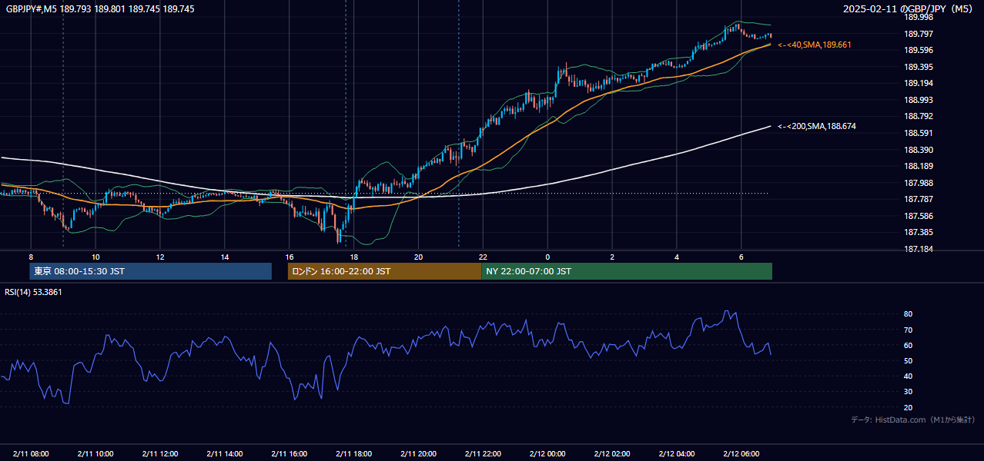Click the 2/11 10:00 date label
This screenshot has width=984, height=461.
point(95,453)
